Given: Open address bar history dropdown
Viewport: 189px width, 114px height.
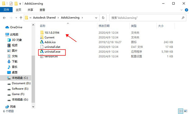Looking at the screenshot, I should pos(96,18).
